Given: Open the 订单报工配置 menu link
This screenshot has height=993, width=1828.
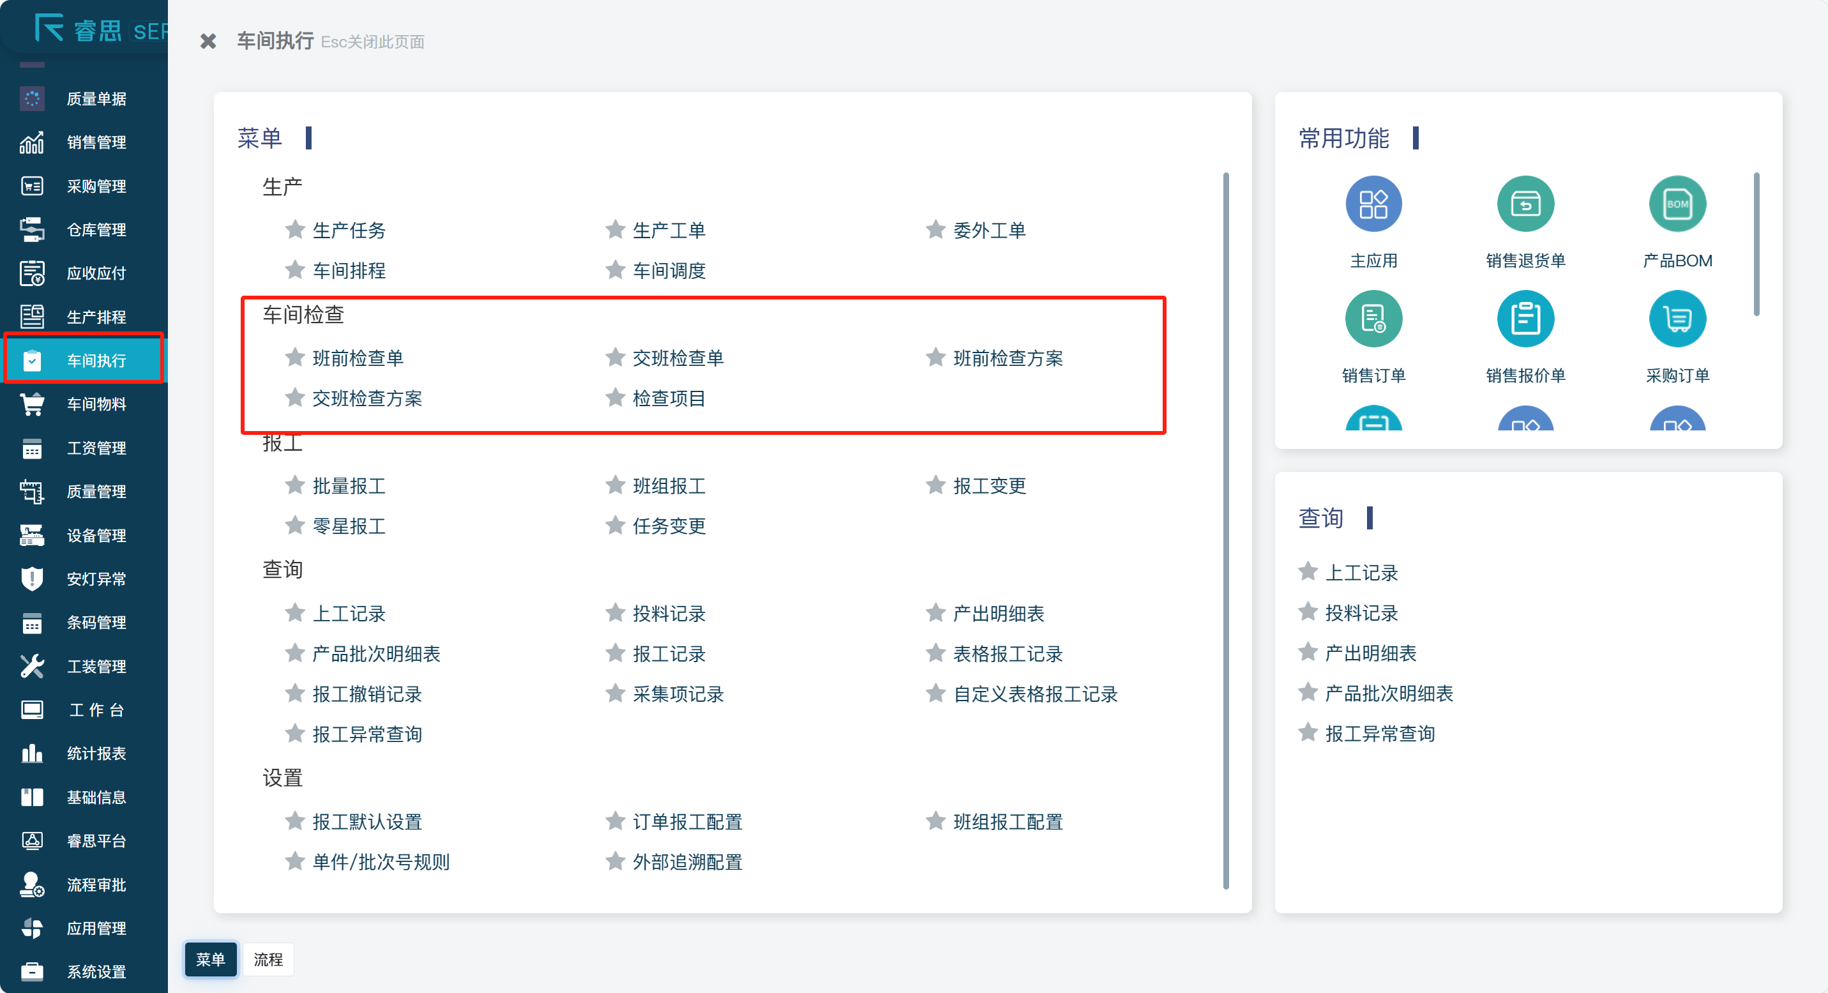Looking at the screenshot, I should click(x=687, y=822).
